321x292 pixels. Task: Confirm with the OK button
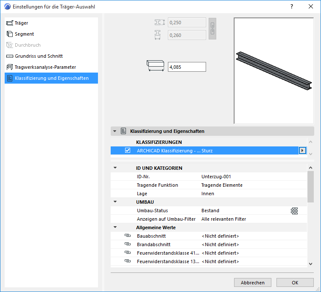click(x=295, y=283)
